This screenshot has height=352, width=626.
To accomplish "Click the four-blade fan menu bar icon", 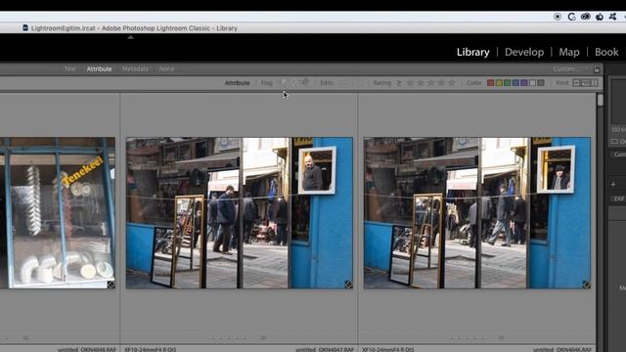I will tap(613, 17).
